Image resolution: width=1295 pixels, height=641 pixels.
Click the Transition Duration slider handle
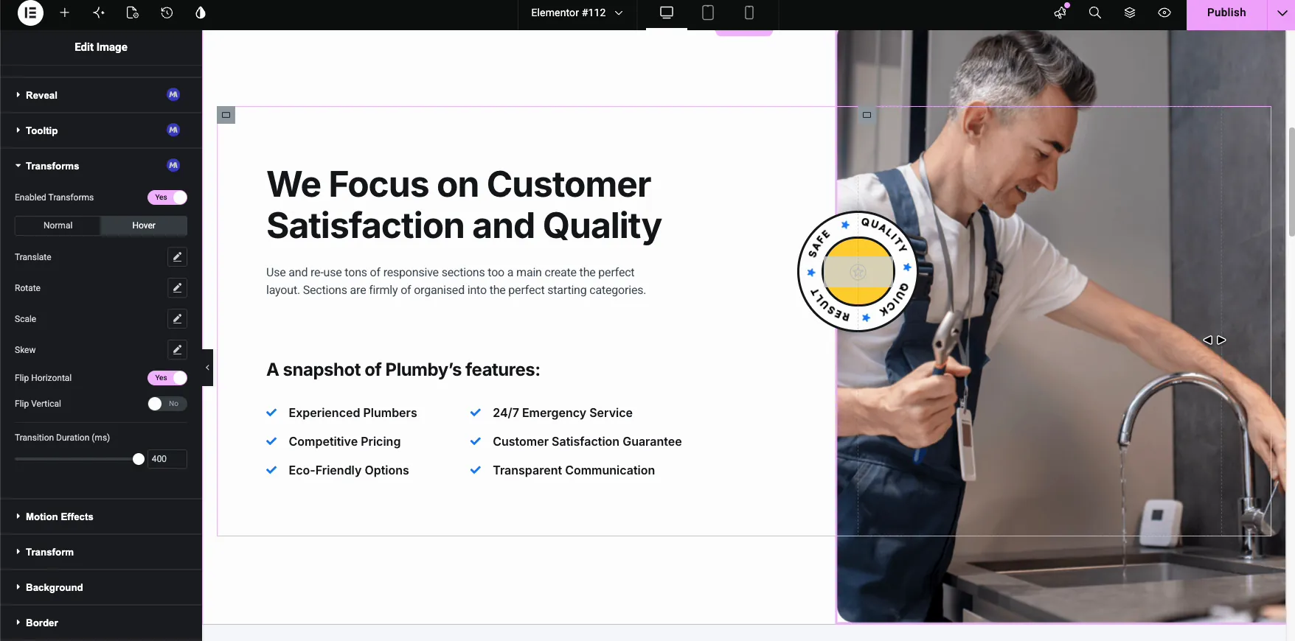pos(139,459)
